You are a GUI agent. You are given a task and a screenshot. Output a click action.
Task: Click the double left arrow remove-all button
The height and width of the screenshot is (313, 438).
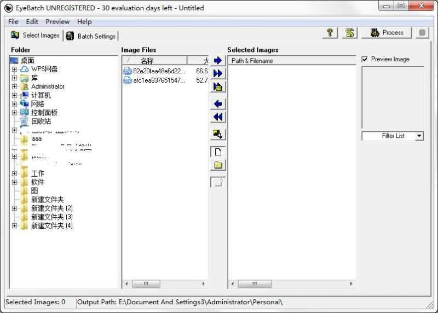pyautogui.click(x=218, y=117)
